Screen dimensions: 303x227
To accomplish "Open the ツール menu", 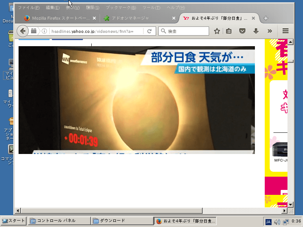I will tap(151, 8).
